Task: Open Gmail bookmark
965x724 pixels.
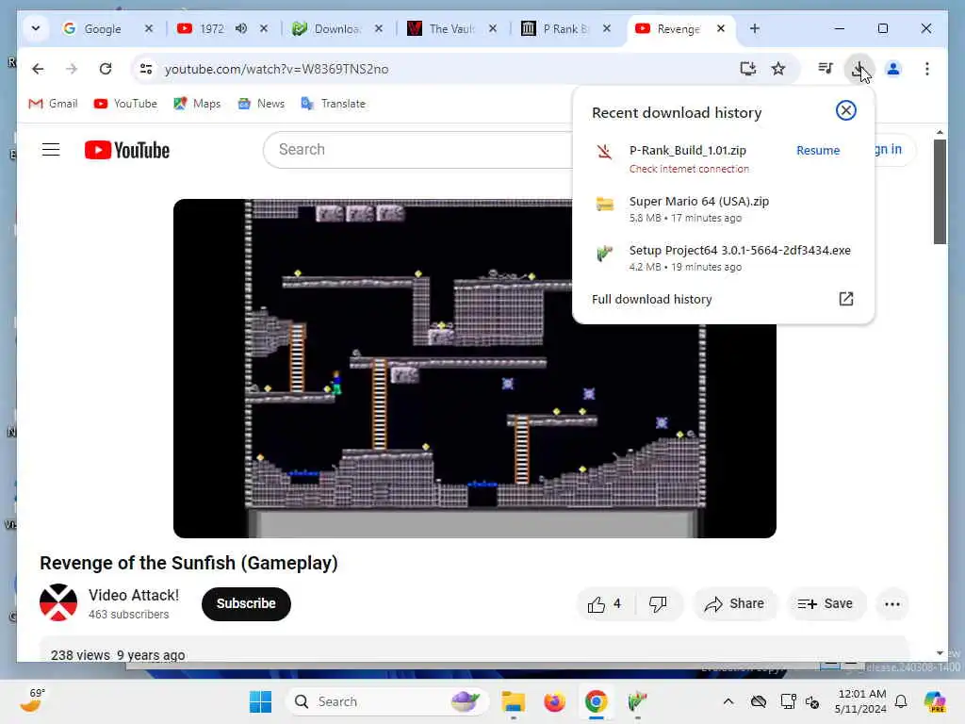Action: (x=53, y=104)
